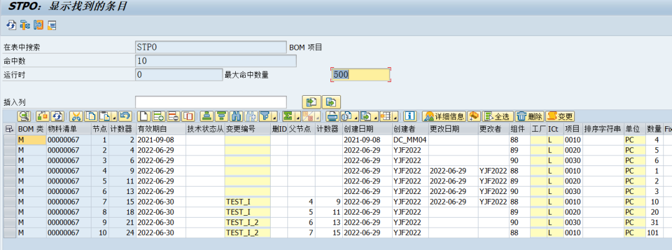
Task: Click the 变更 change button
Action: click(560, 116)
